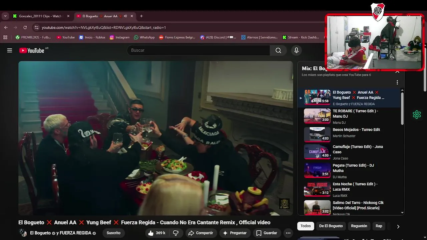This screenshot has width=427, height=240.
Task: Open the Inicio - Roblox bookmark
Action: (92, 37)
